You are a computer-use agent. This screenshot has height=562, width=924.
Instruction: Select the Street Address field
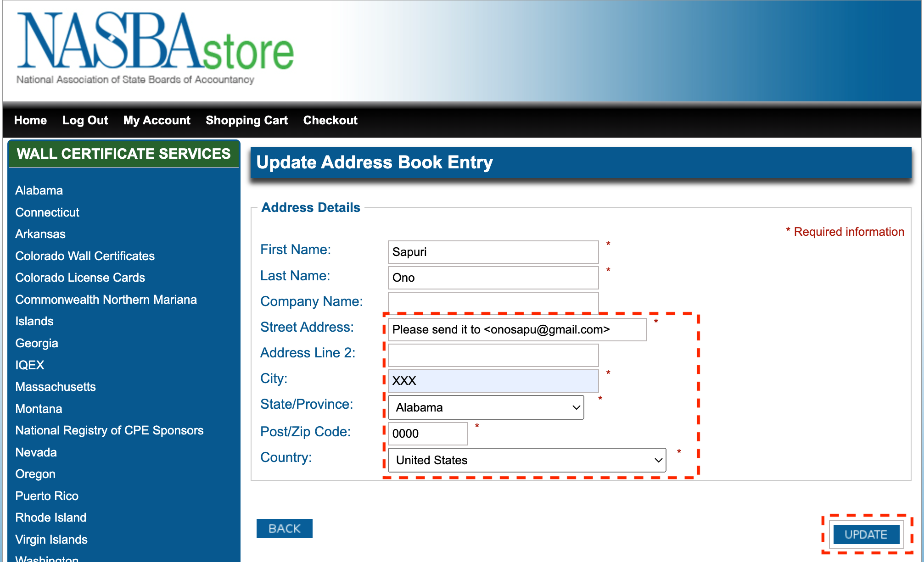517,329
